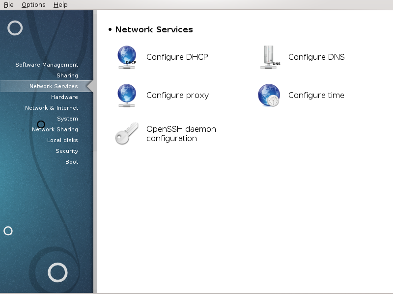Select Software Management in sidebar

(47, 65)
